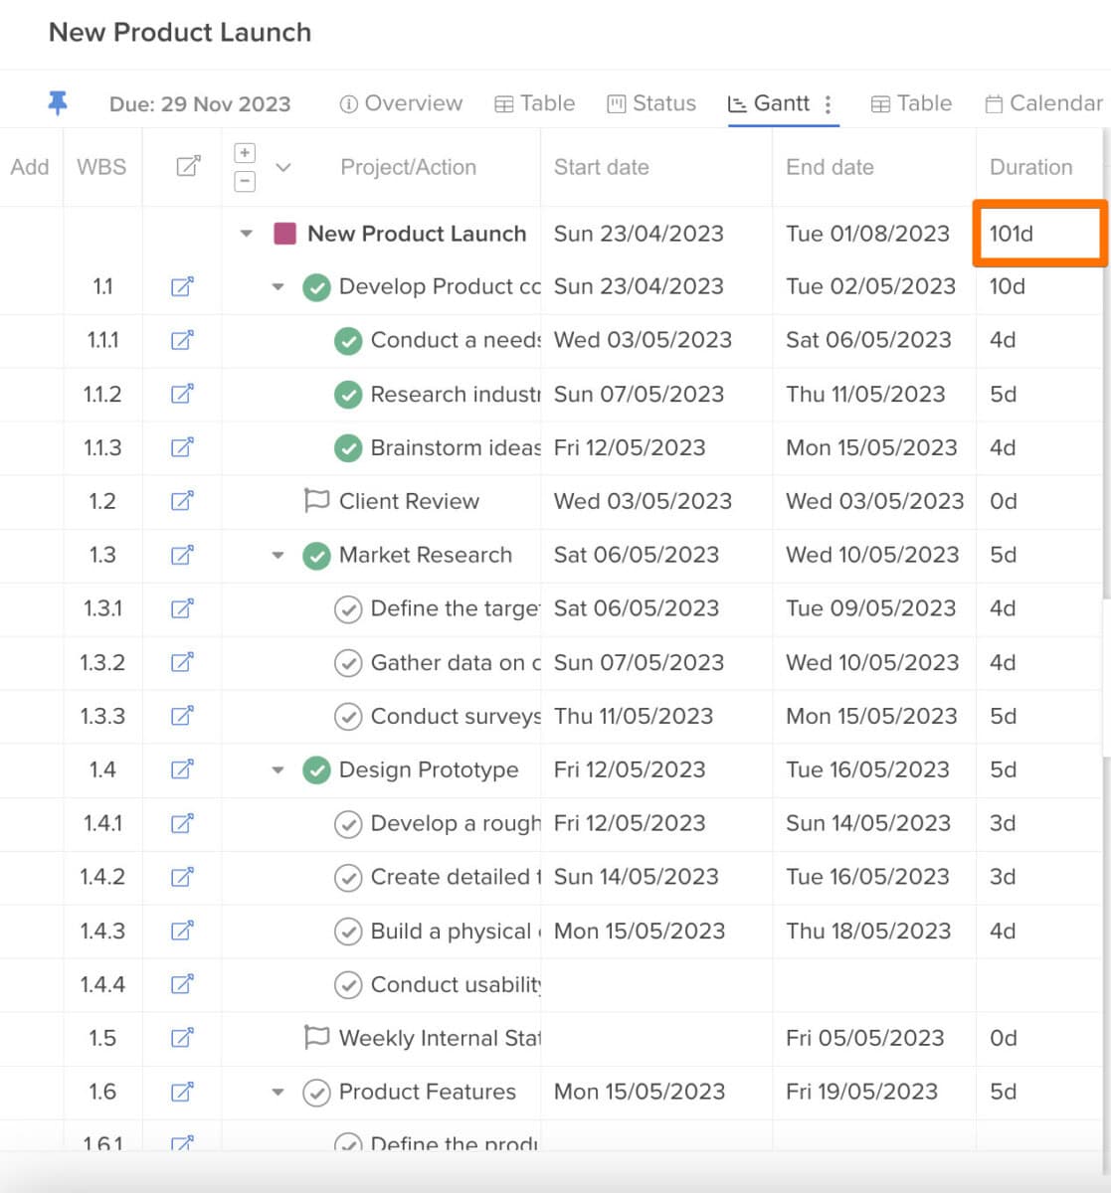
Task: Mark Conduct surveys task complete
Action: click(348, 717)
